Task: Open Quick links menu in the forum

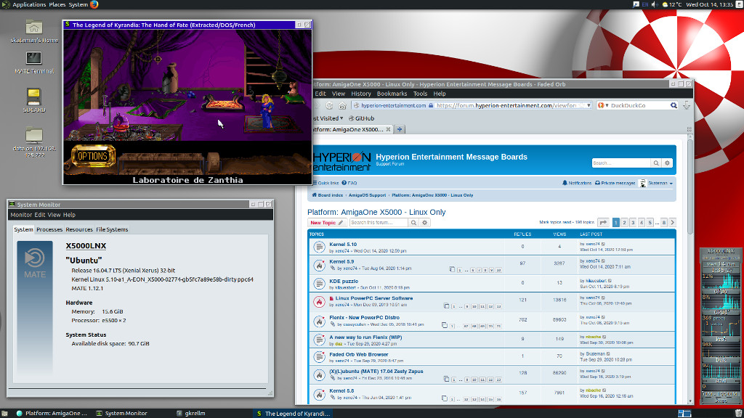Action: click(x=326, y=183)
